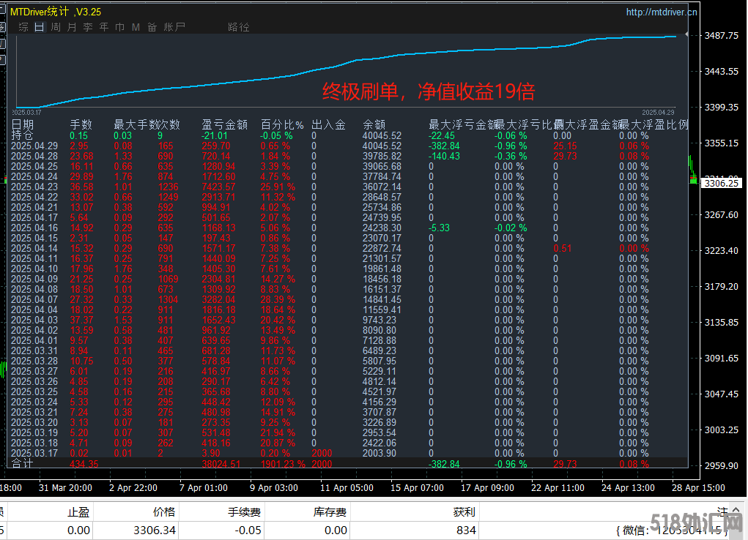Select the 2025.04.29 date row
The height and width of the screenshot is (540, 748).
click(348, 146)
